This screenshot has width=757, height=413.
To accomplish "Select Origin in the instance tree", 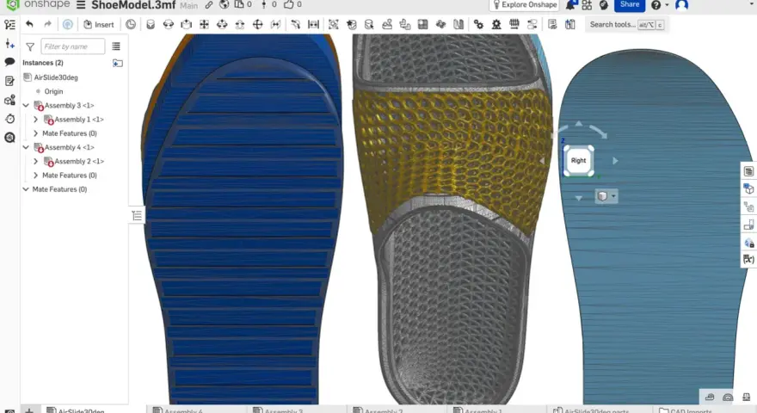I will (x=53, y=91).
